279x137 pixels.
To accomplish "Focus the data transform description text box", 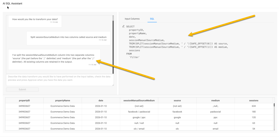I will [60, 80].
